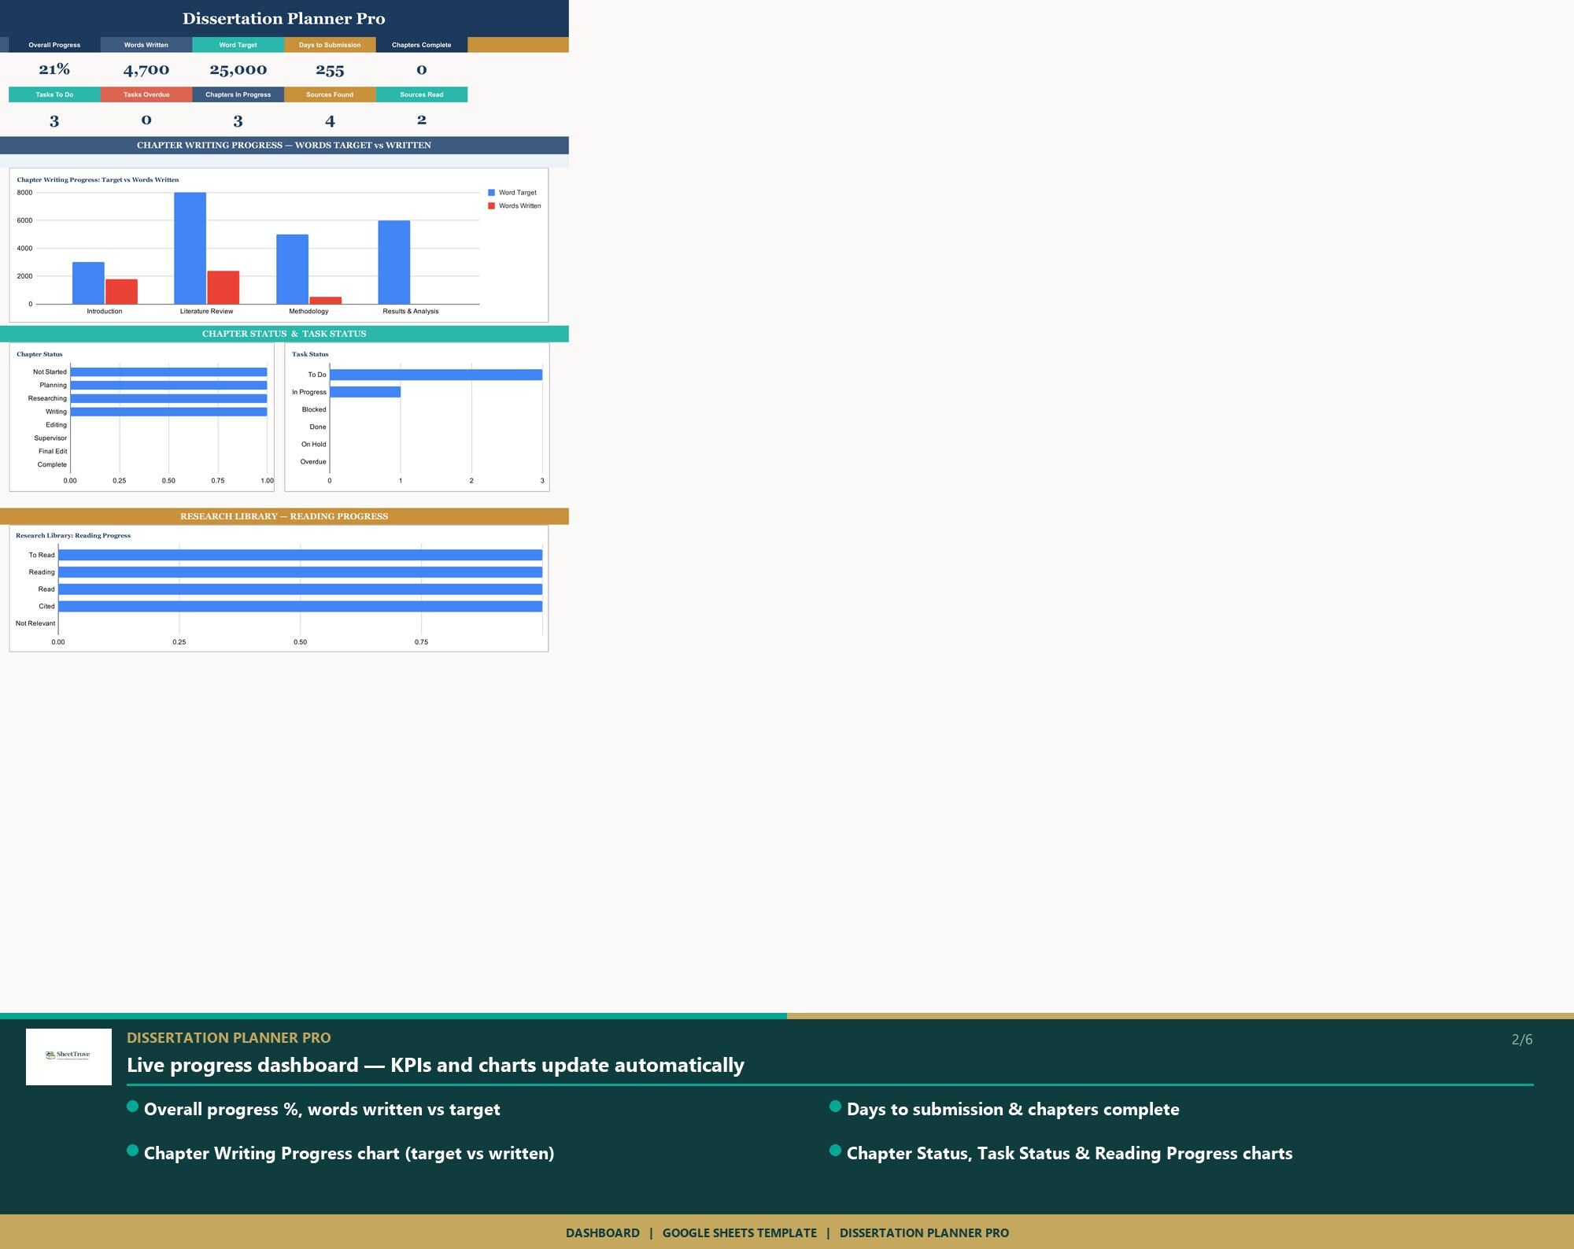The image size is (1574, 1249).
Task: Select the 'Researching' chapter status bar
Action: pos(168,398)
